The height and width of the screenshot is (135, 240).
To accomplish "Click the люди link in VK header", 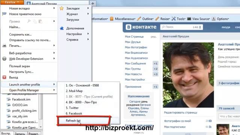I will click(x=226, y=27).
